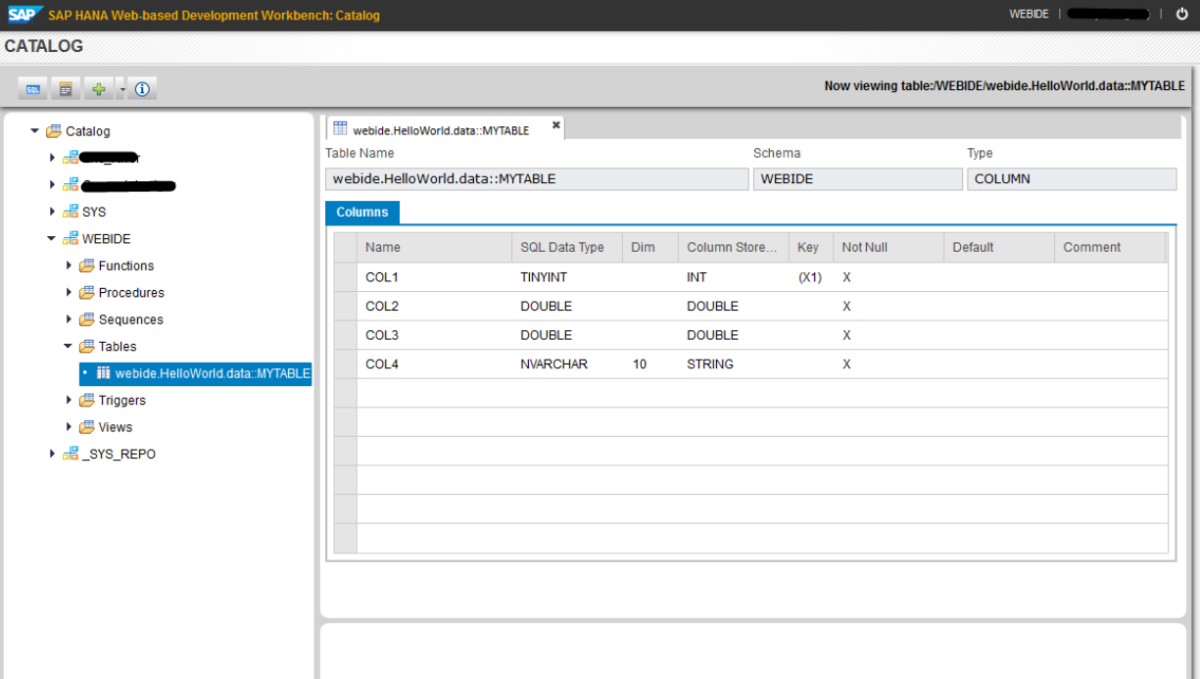Click the table icon next to MYTABLE

click(x=102, y=372)
